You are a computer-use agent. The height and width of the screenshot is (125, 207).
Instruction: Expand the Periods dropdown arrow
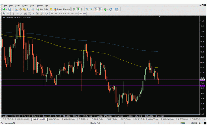point(113,9)
